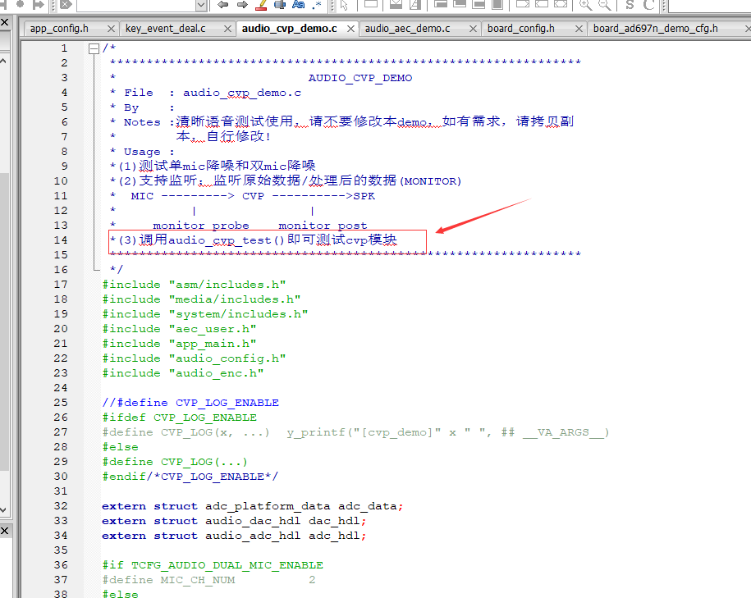
Task: Click the left panel scrollbar up arrow
Action: point(3,61)
